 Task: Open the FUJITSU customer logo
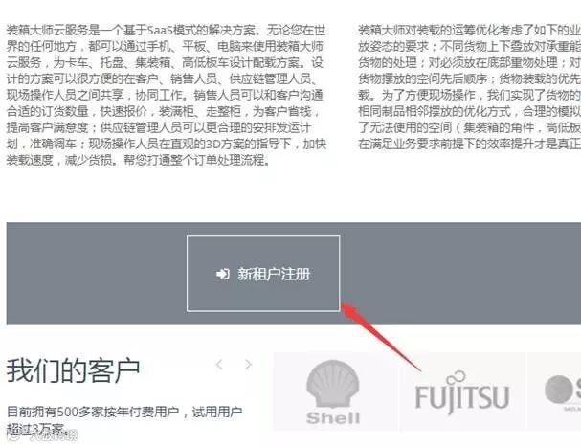(462, 392)
